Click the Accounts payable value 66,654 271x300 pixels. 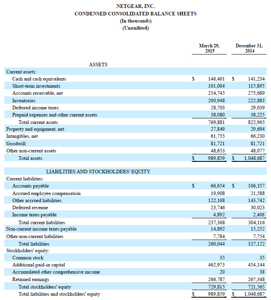(x=218, y=186)
